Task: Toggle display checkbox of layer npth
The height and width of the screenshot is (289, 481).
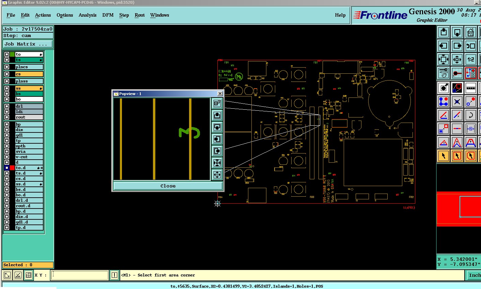Action: tap(7, 146)
